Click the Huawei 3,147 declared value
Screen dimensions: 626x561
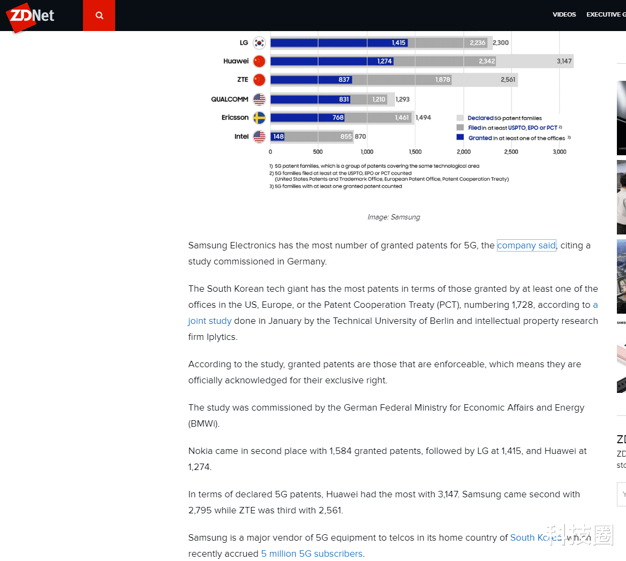(x=564, y=61)
